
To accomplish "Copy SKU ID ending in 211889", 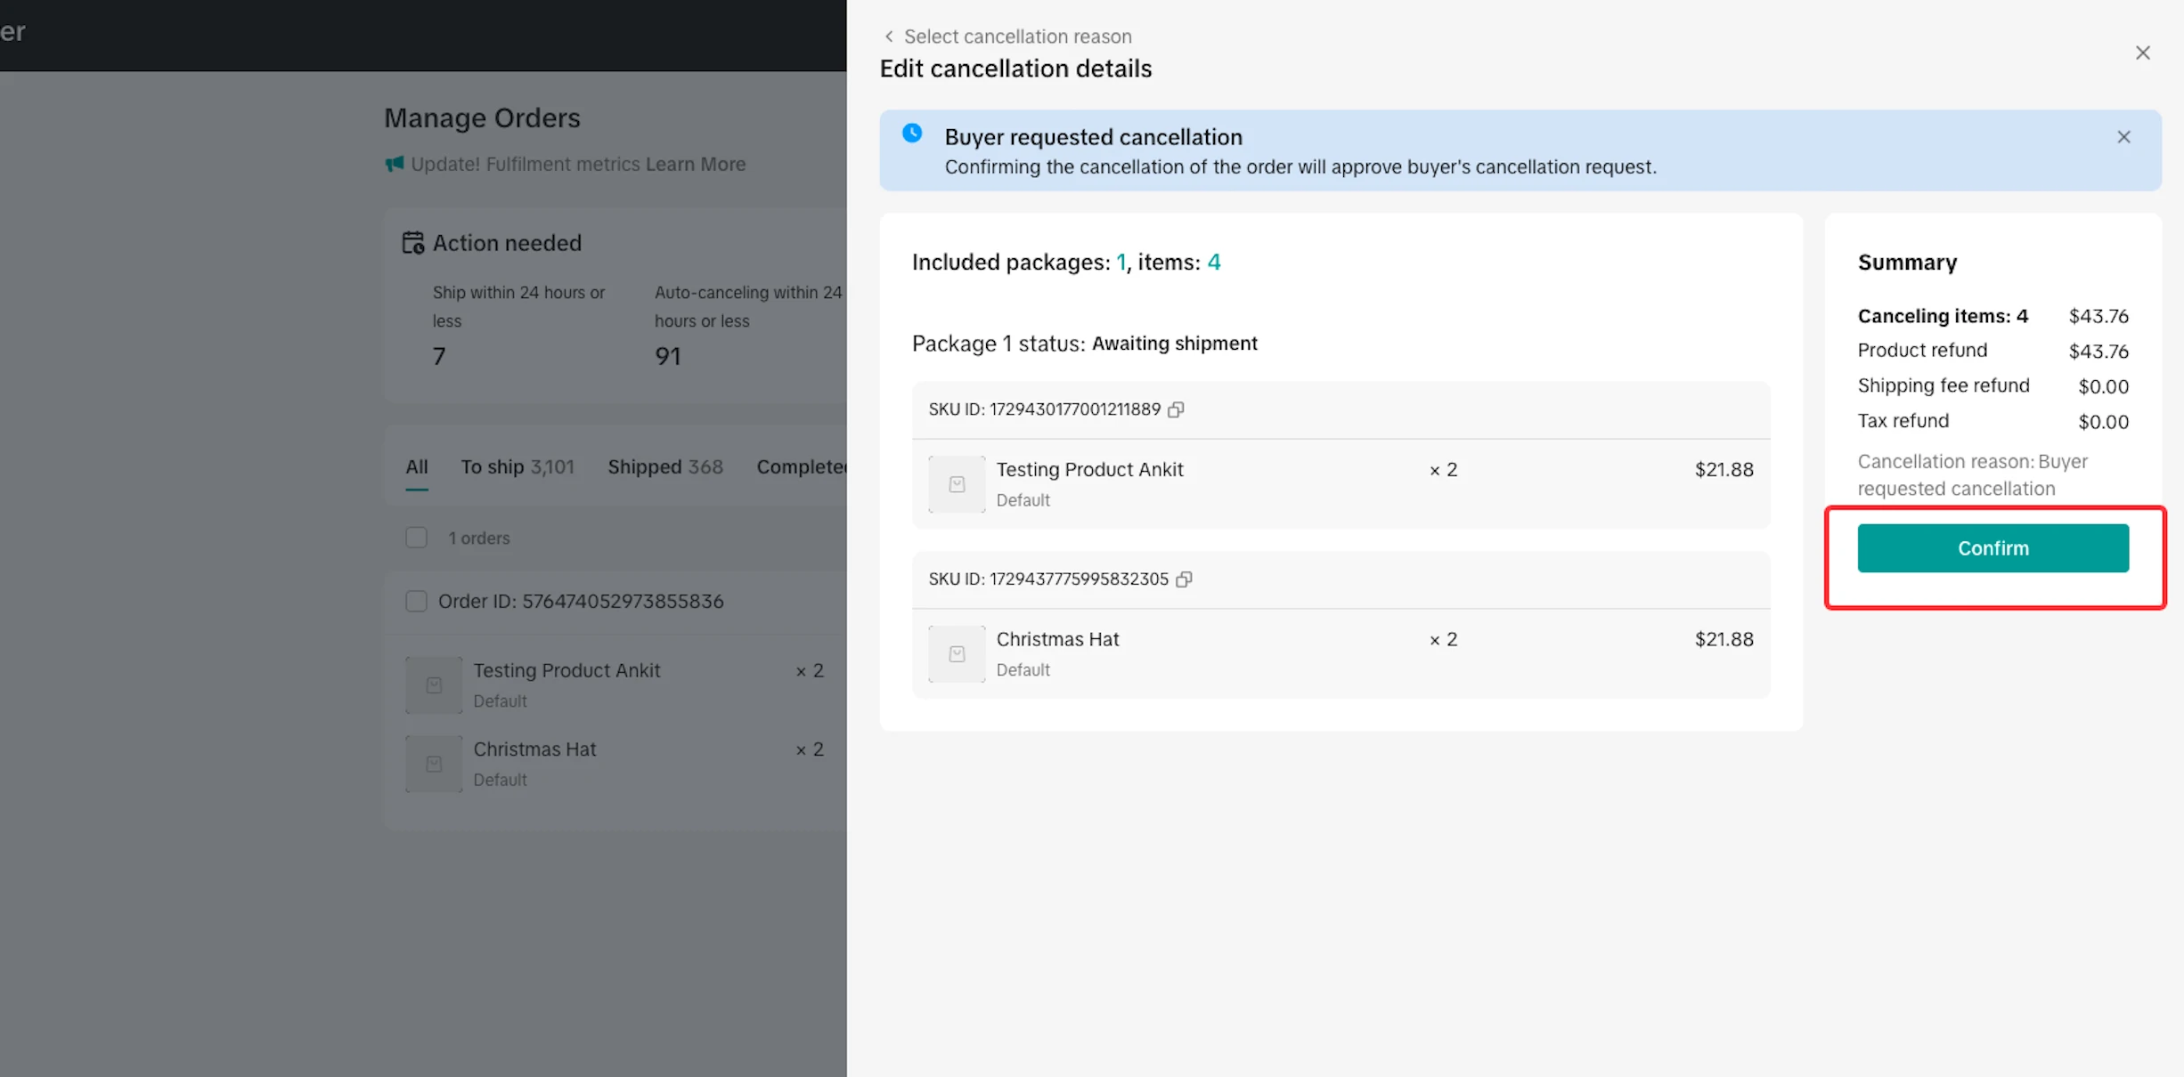I will [1176, 409].
